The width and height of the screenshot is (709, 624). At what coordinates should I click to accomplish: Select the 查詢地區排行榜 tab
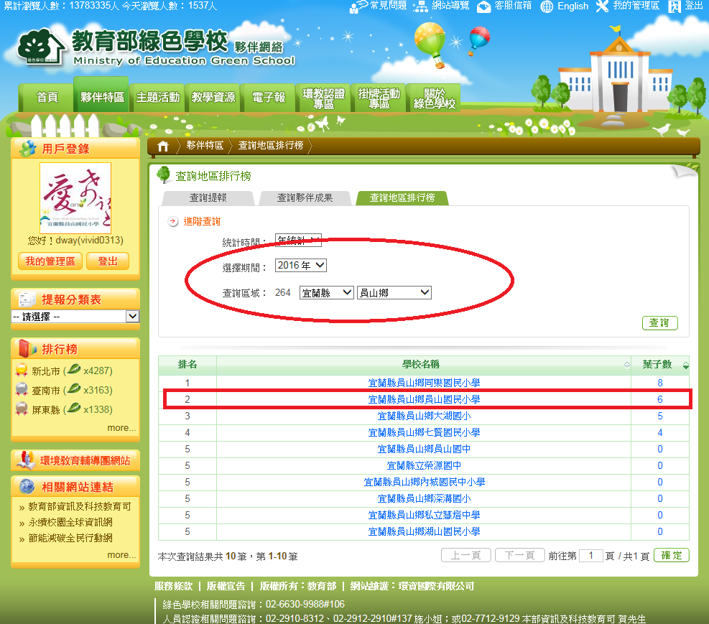(402, 198)
